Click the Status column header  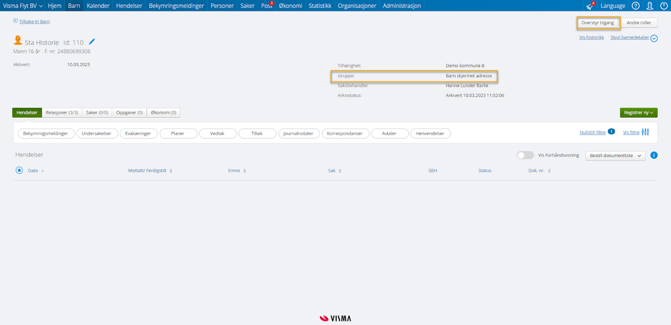[485, 170]
